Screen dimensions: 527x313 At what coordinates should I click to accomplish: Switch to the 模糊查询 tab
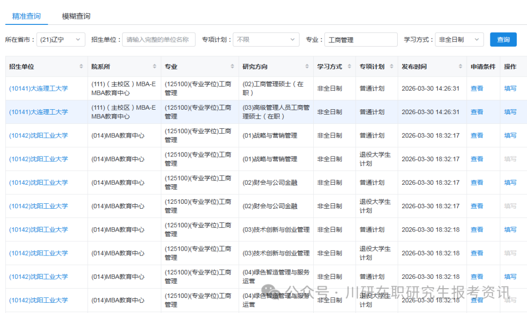click(x=75, y=16)
